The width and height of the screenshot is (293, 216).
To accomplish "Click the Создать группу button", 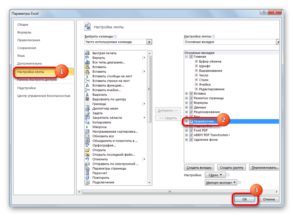I will point(231,167).
